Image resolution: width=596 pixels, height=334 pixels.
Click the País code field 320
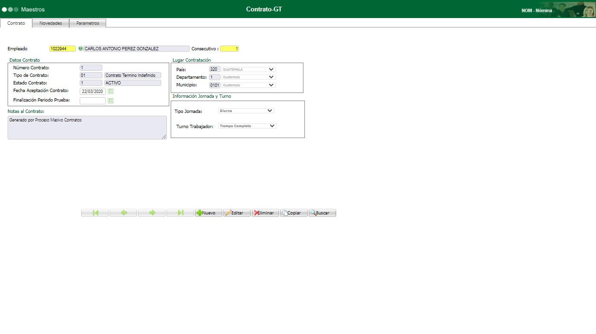pos(215,69)
